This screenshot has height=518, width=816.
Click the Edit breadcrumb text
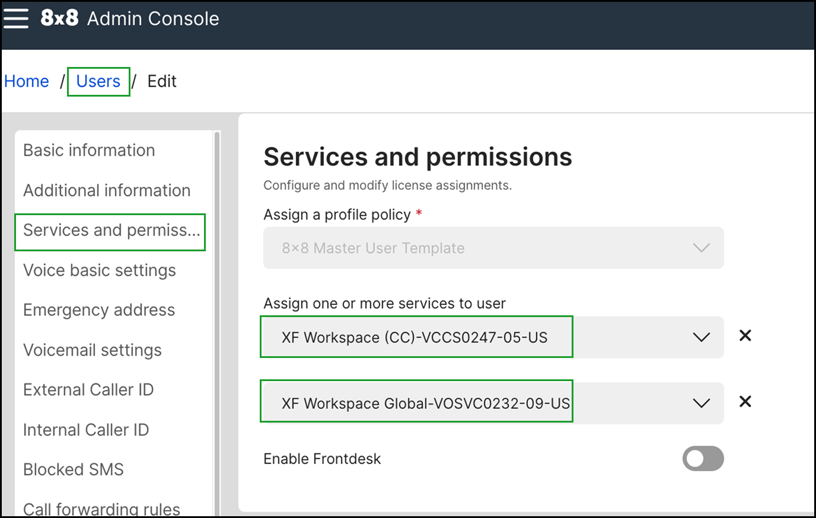coord(162,81)
